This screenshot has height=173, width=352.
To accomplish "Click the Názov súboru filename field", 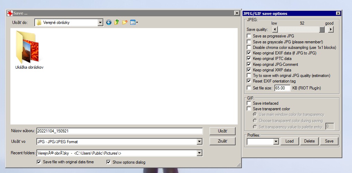I will pos(119,131).
